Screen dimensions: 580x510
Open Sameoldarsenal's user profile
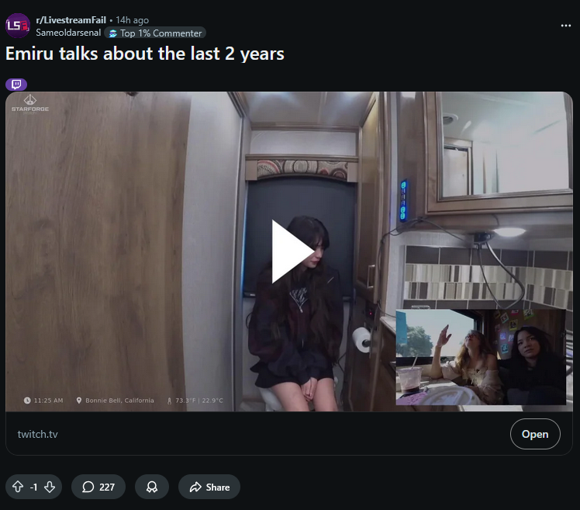coord(68,33)
